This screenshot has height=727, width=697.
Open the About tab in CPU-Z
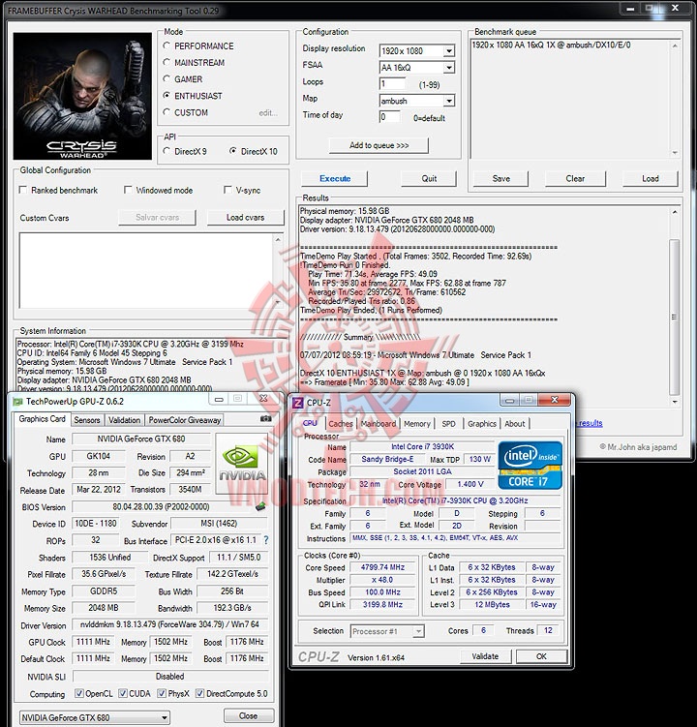[515, 423]
